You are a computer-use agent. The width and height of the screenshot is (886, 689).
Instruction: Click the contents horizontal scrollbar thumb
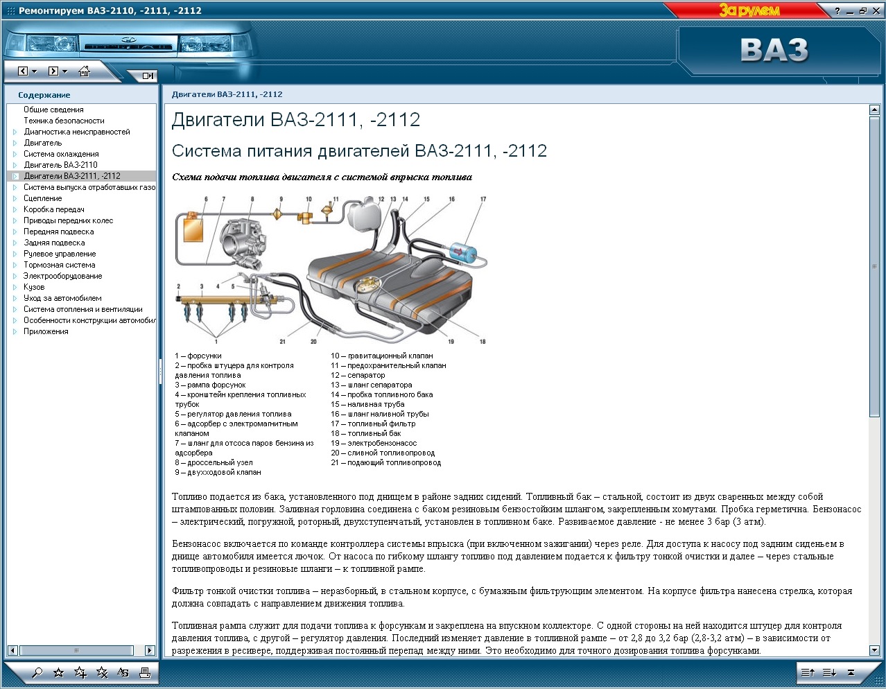[76, 650]
